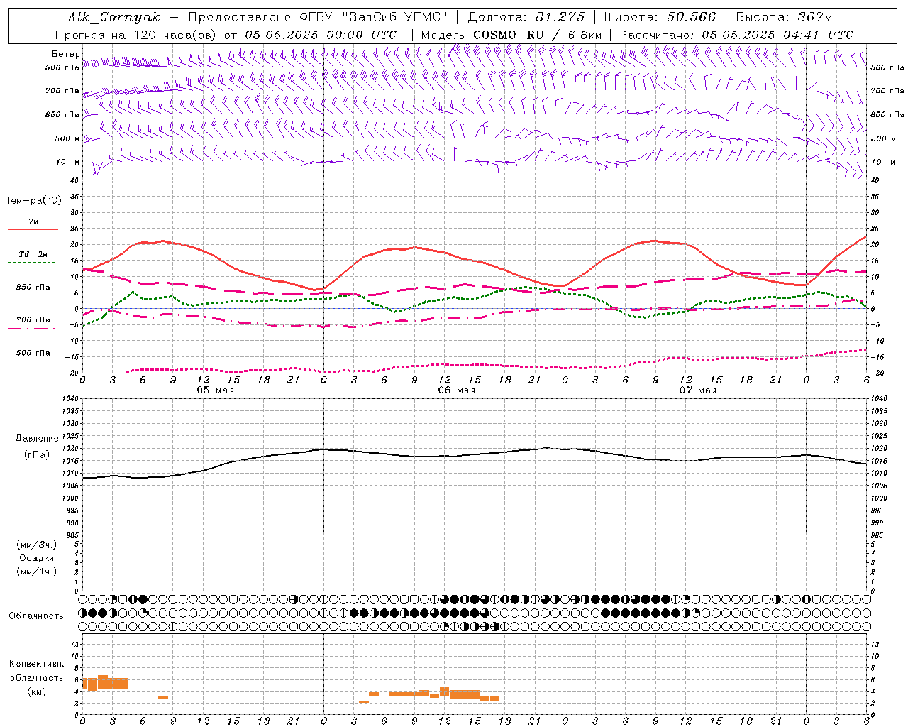Click the Облачность cloud cover label
Screen dimensions: 908x727
[x=36, y=616]
